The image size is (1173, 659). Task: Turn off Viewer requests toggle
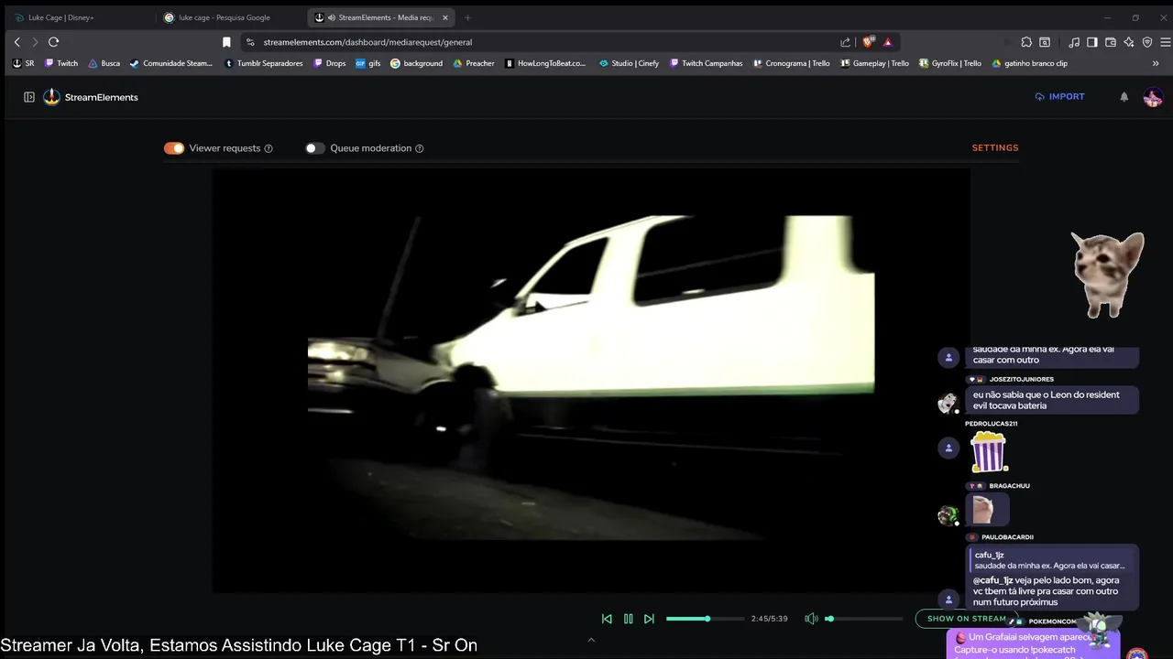click(x=174, y=148)
